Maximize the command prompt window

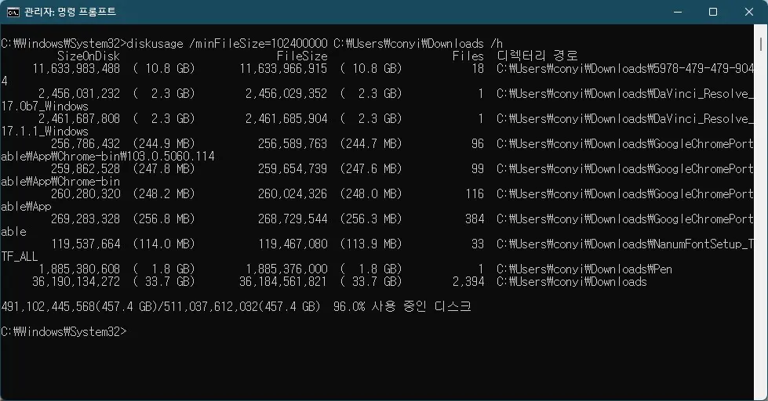pos(713,13)
